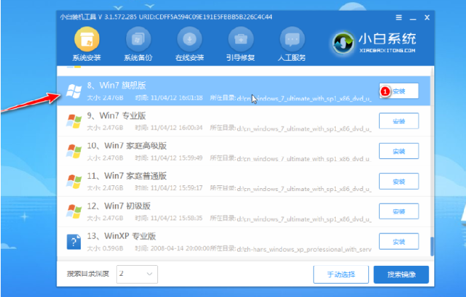
Task: Click time 11/04/12 15:59:49 of 家庭高级版
Action: coord(176,158)
